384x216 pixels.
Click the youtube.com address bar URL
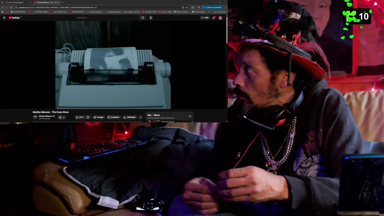point(58,7)
